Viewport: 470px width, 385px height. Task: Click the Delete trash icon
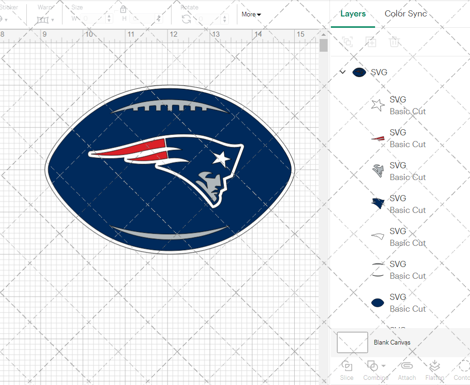[394, 42]
